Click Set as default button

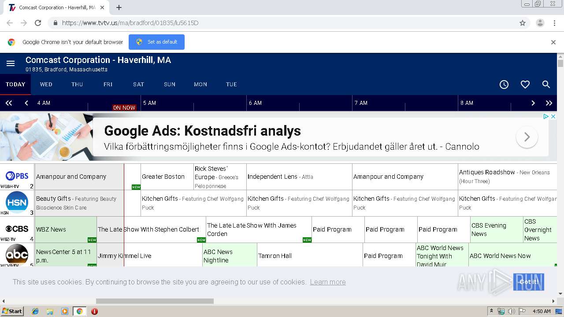coord(156,42)
